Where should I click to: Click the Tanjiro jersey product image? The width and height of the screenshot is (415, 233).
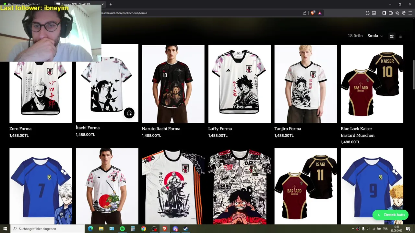pyautogui.click(x=306, y=84)
